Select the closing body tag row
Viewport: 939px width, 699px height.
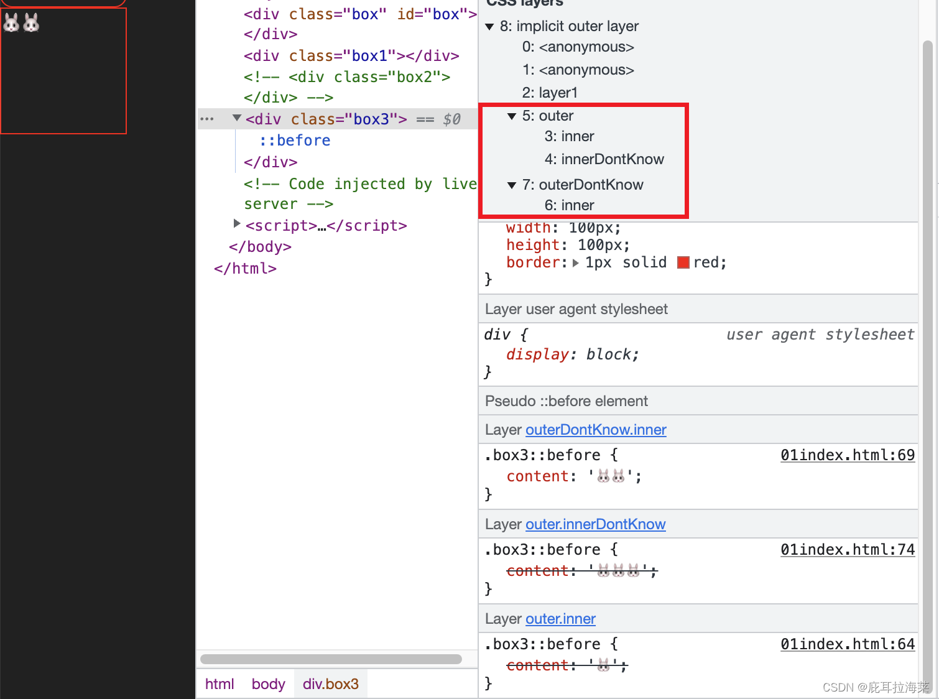click(x=260, y=247)
